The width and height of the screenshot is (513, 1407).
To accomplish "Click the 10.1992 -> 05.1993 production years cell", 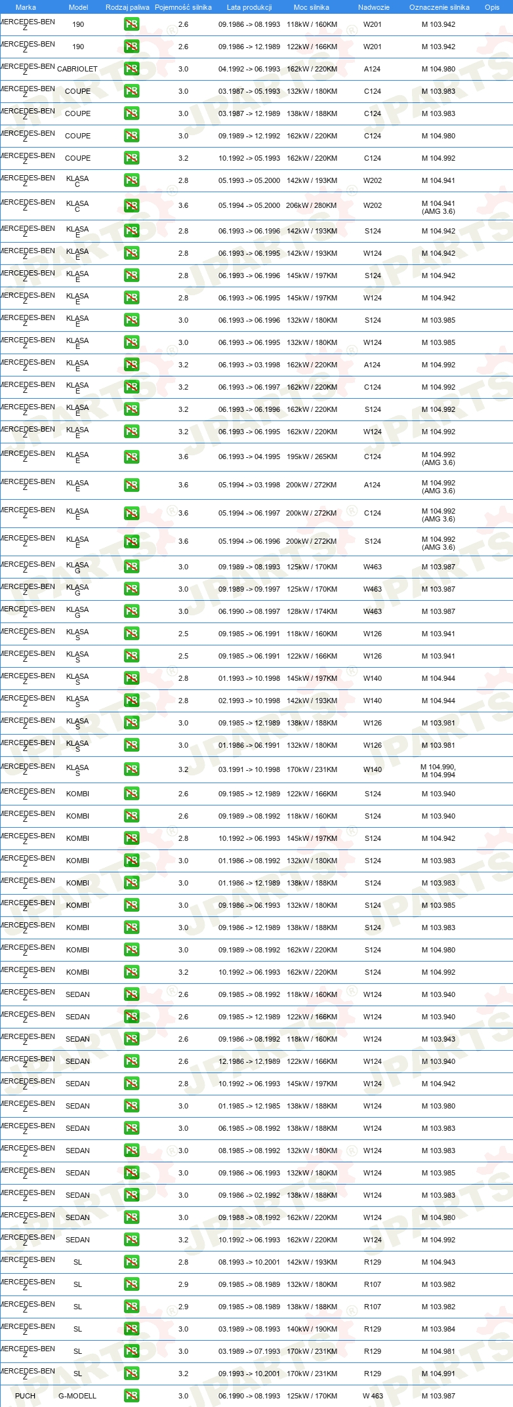I will [x=249, y=158].
